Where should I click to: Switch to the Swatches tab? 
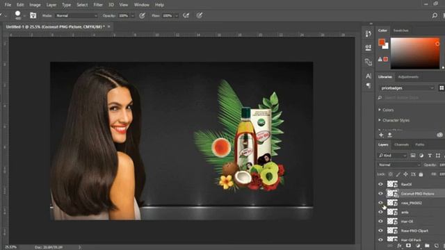pos(400,31)
